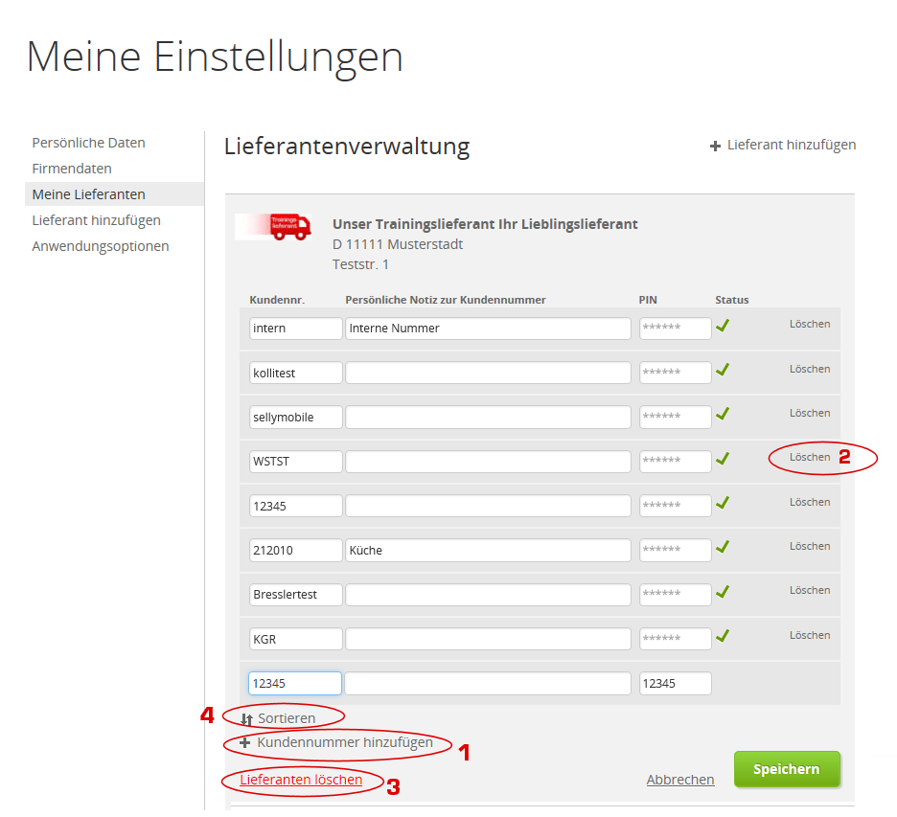Viewport: 897px width, 817px height.
Task: Save changes with the green Speichern button
Action: pyautogui.click(x=787, y=769)
